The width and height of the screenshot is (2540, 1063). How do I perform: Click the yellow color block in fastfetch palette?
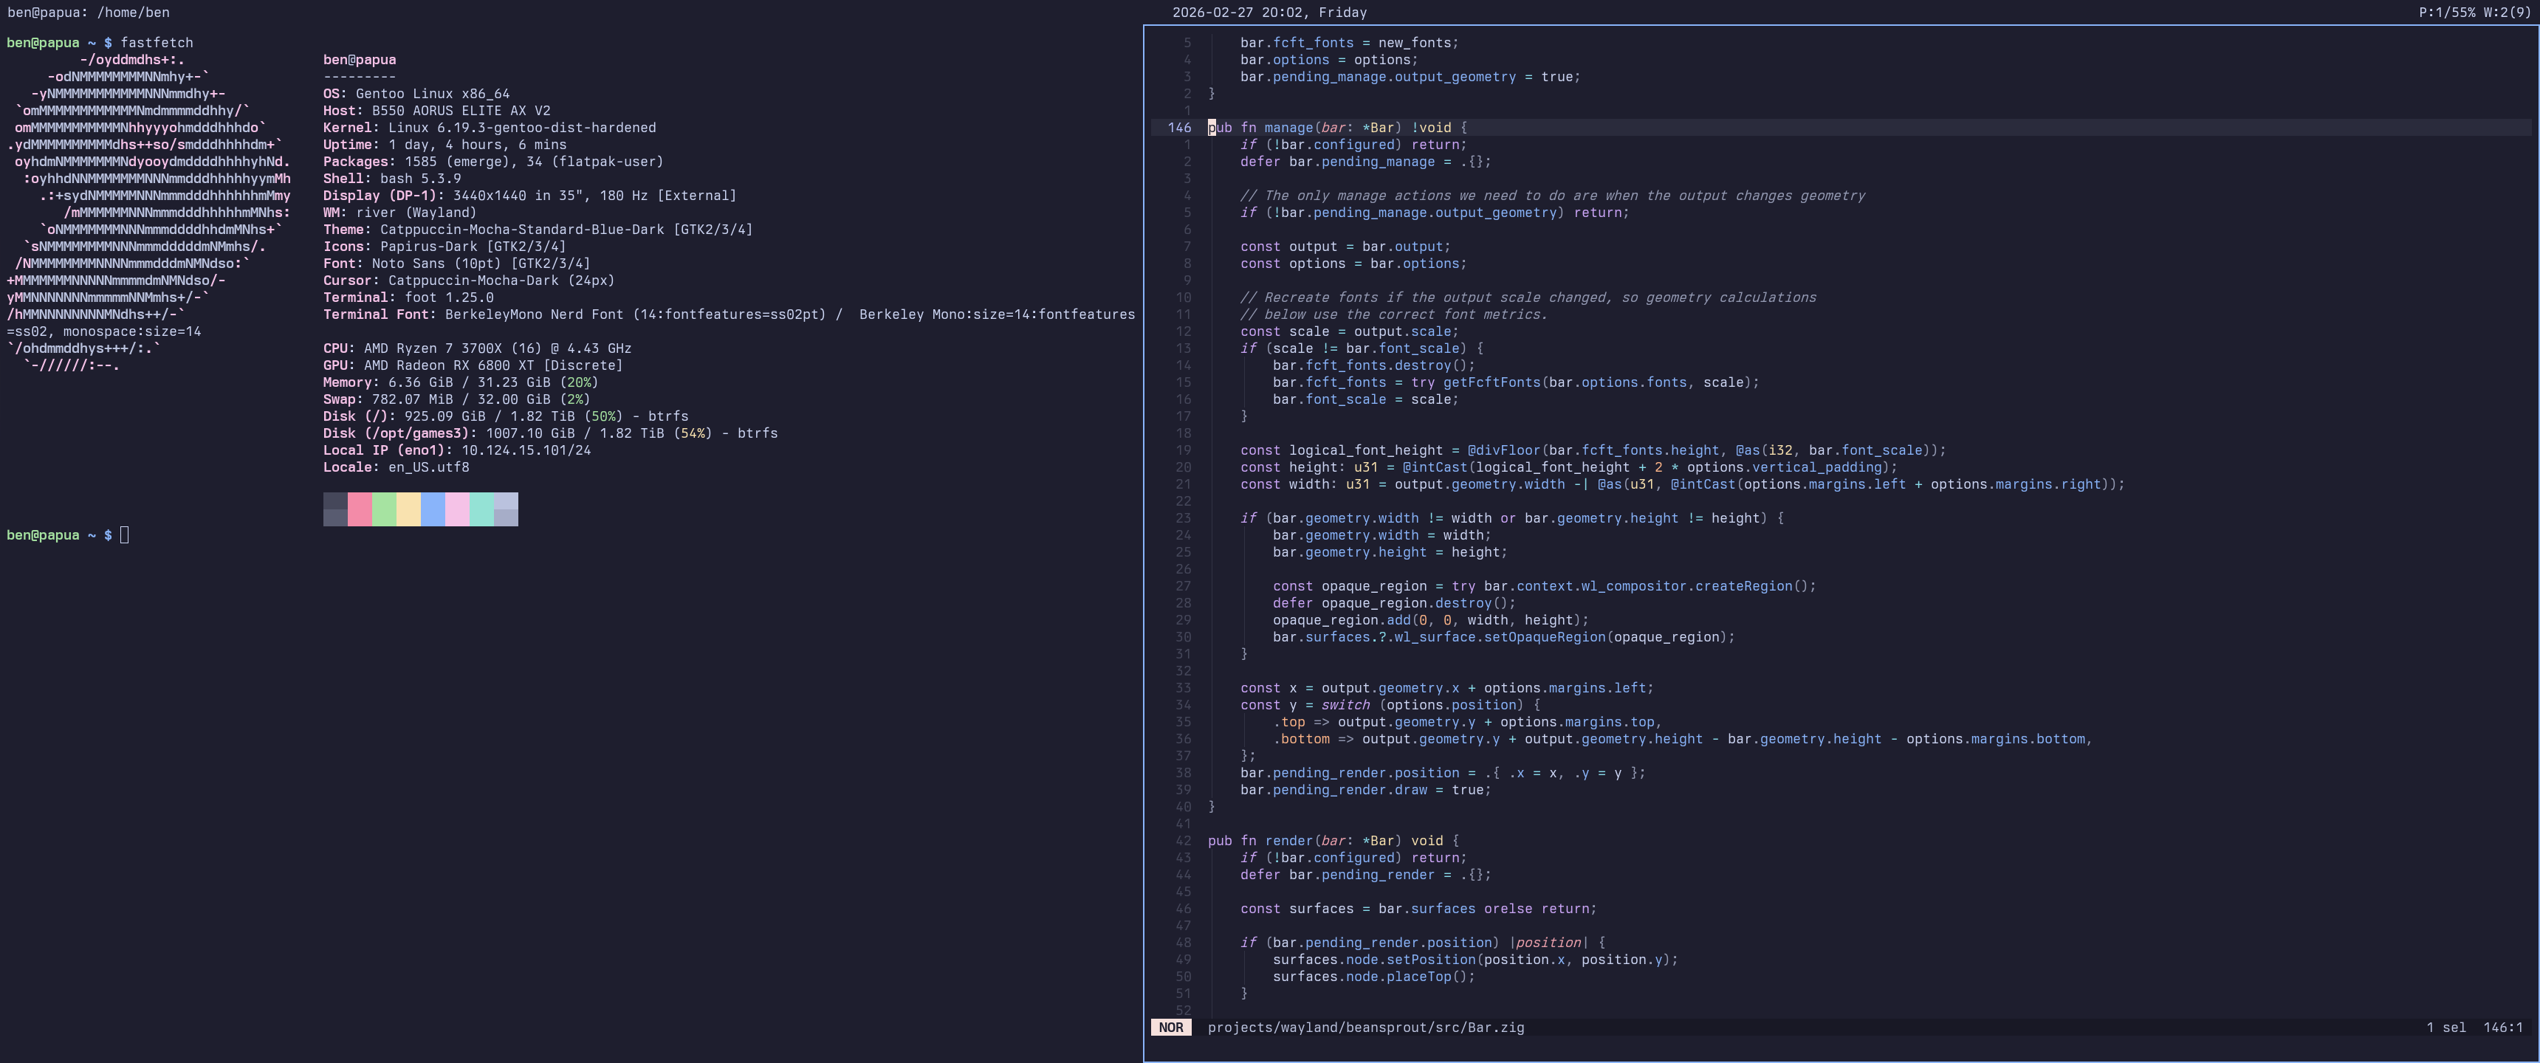point(408,509)
